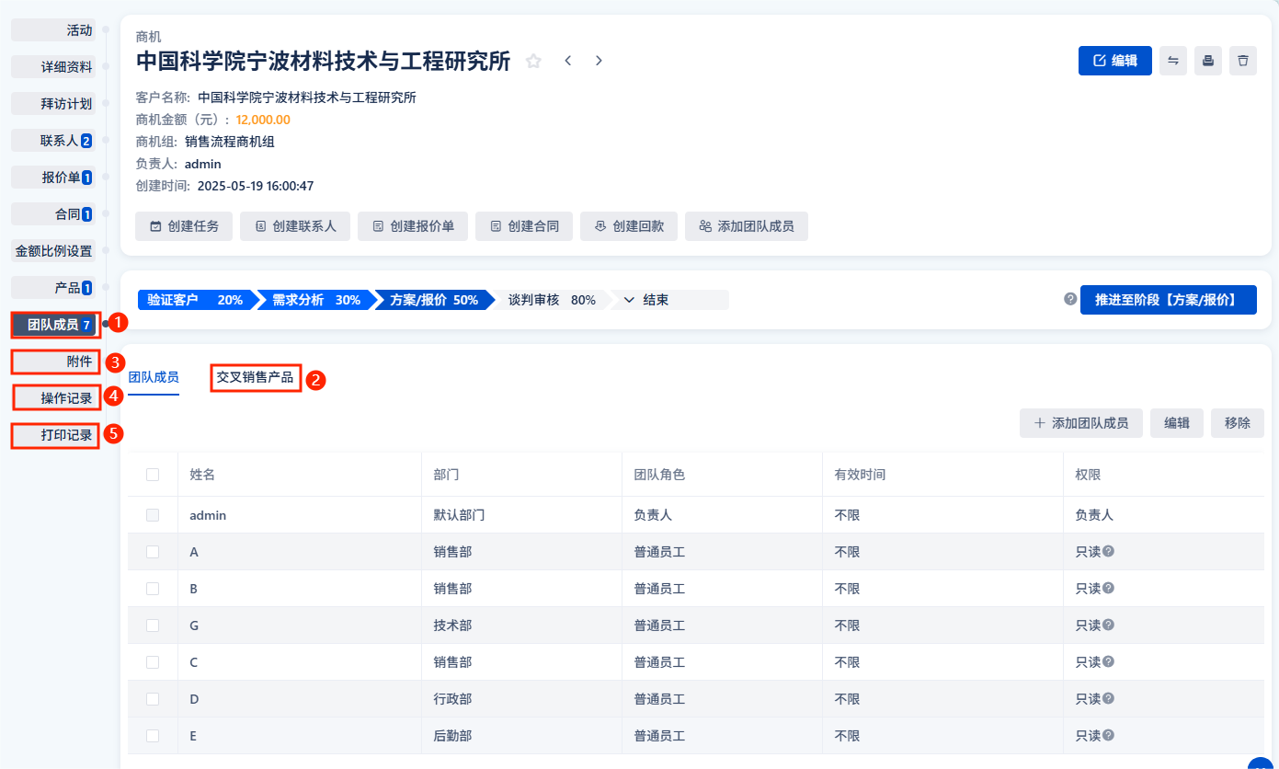Select the 需求分析 30% stage
Screen dimensions: 1279x769
315,300
